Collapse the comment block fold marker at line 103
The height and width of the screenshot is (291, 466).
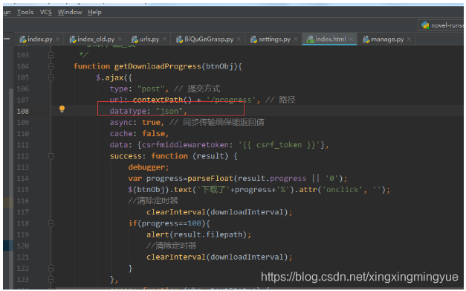pos(51,55)
